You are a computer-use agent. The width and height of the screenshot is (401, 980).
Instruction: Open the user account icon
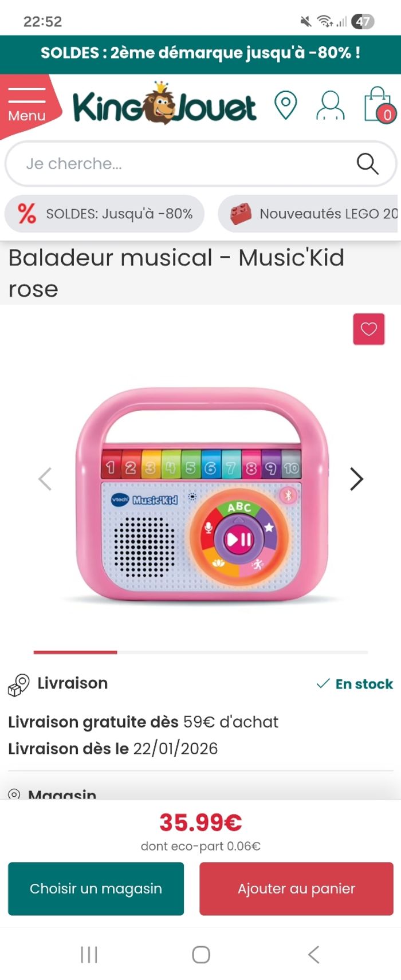click(x=331, y=105)
